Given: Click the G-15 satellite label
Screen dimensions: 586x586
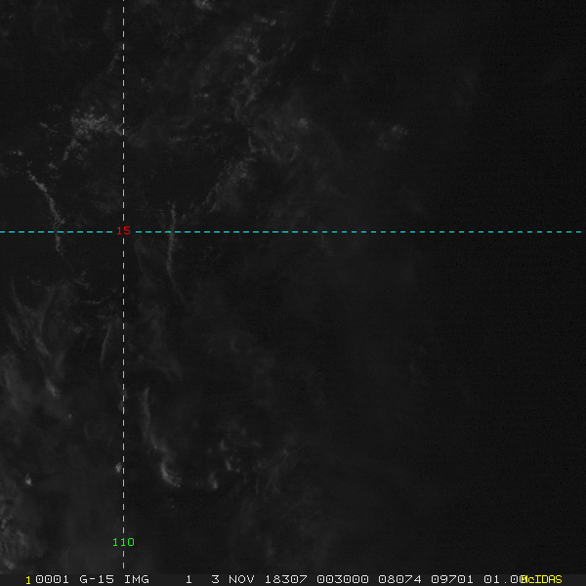Looking at the screenshot, I should 99,579.
